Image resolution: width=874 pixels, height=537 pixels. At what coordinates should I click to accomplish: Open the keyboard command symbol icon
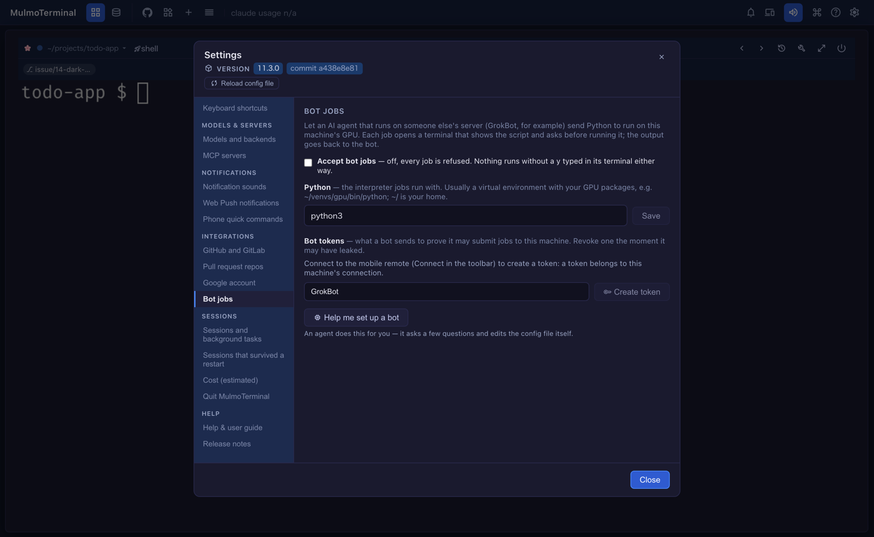[x=817, y=12]
